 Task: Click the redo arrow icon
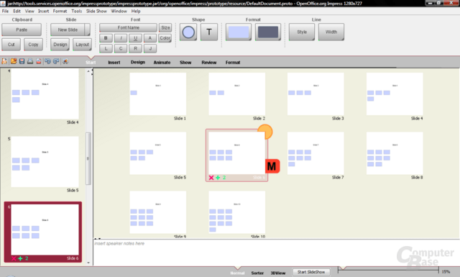pyautogui.click(x=56, y=61)
